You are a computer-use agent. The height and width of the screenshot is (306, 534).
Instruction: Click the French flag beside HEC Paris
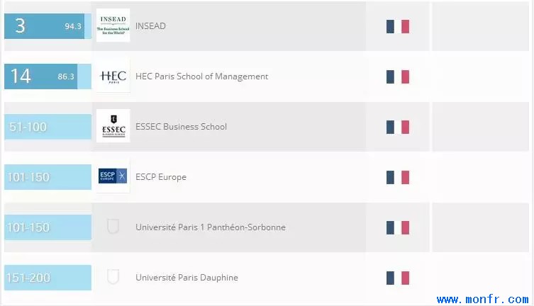pos(398,76)
